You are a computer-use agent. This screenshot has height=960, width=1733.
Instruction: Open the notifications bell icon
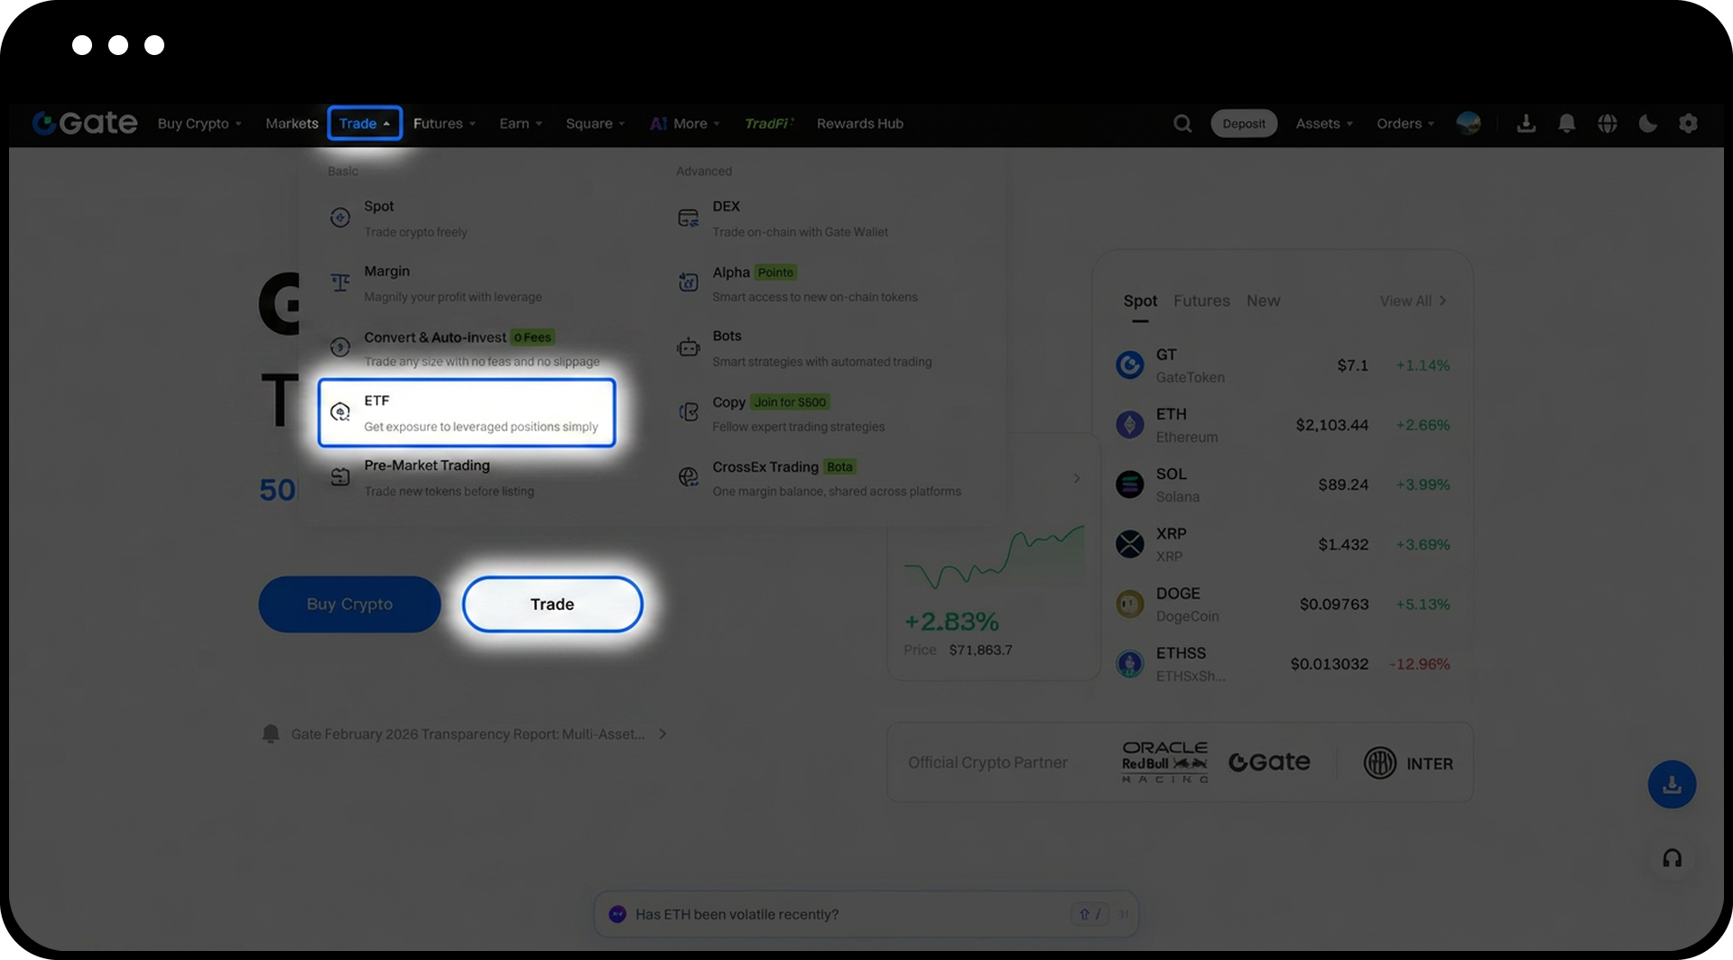(x=1567, y=124)
